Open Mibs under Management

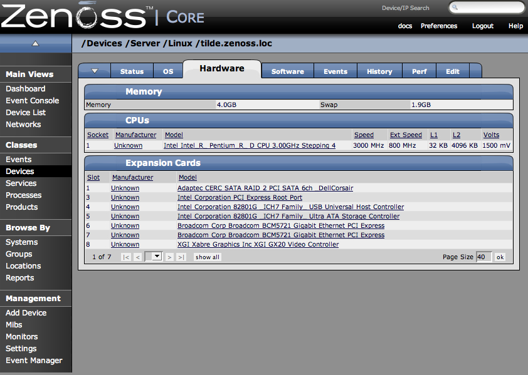(x=14, y=324)
